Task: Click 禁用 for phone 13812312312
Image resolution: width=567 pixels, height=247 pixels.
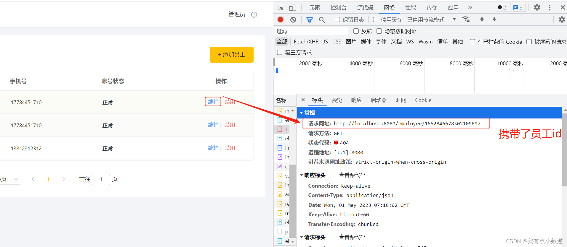Action: [x=230, y=148]
